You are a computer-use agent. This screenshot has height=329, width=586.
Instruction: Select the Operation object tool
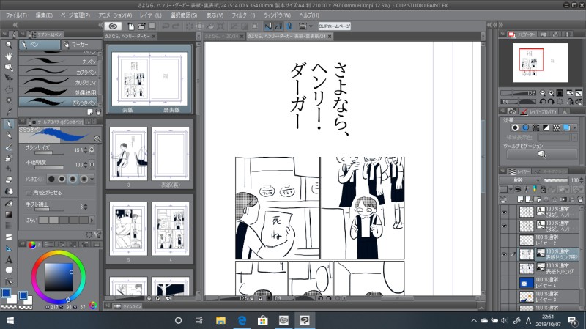(9, 67)
